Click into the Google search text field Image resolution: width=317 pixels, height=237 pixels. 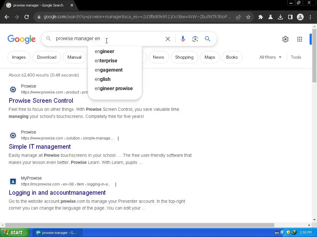[108, 39]
